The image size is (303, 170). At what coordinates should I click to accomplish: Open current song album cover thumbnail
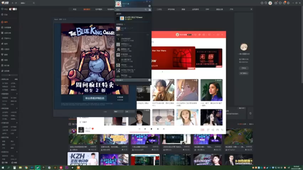[81, 130]
